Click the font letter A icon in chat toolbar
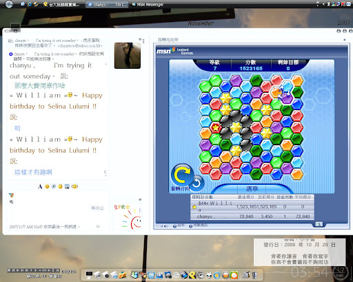 pyautogui.click(x=40, y=186)
